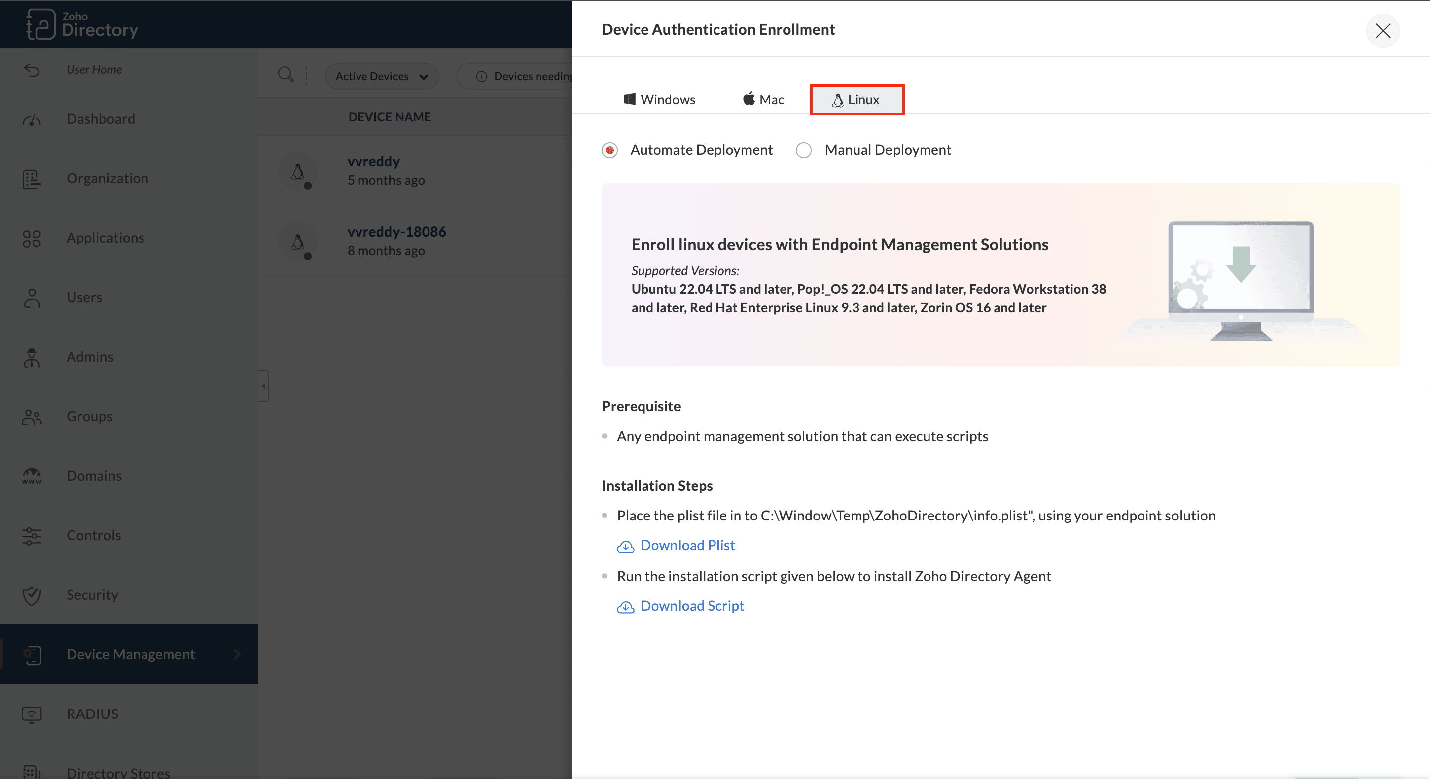This screenshot has height=779, width=1430.
Task: Click the Security shield icon
Action: coord(32,595)
